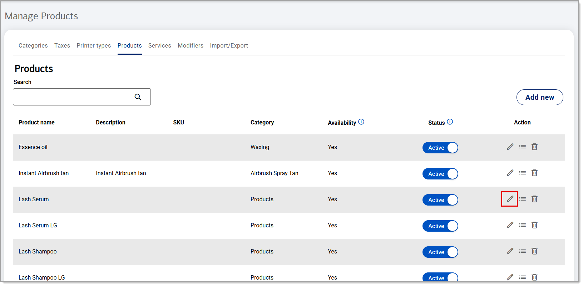
Task: Toggle Active status for Essence oil
Action: pos(440,148)
